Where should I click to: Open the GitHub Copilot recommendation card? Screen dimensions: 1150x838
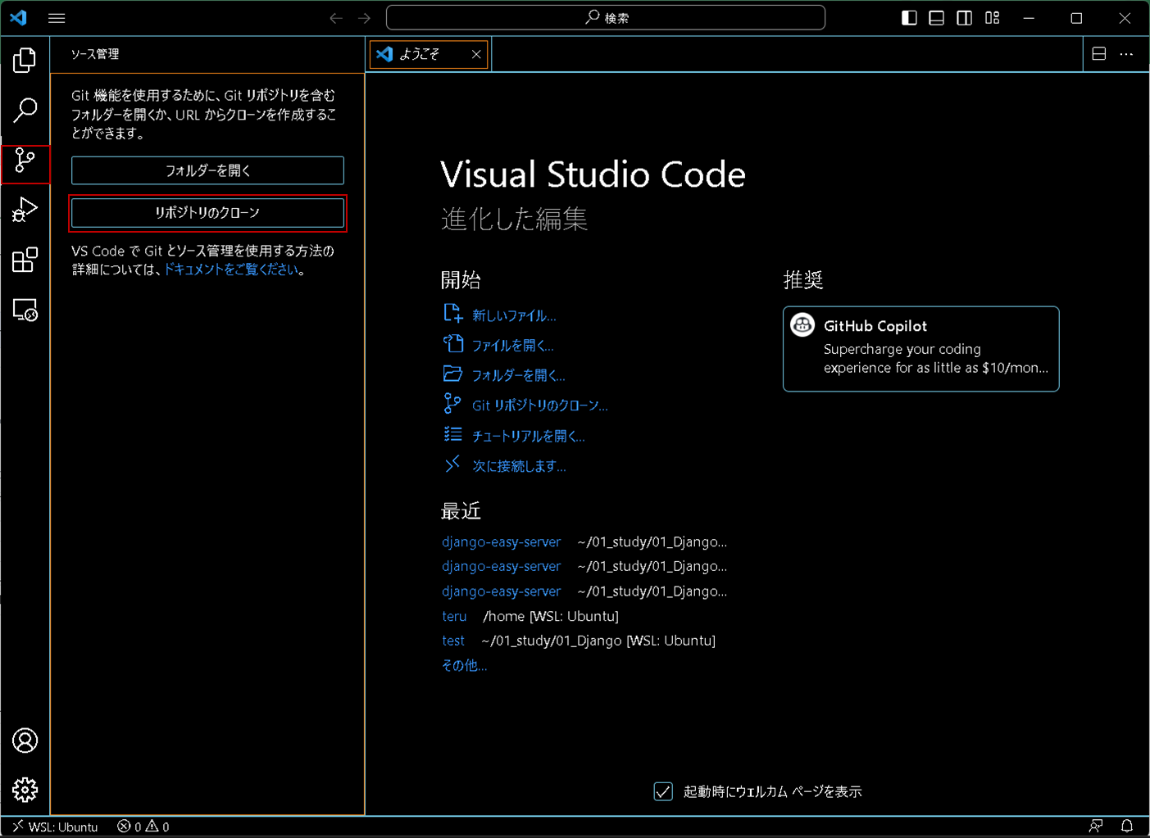click(x=920, y=349)
